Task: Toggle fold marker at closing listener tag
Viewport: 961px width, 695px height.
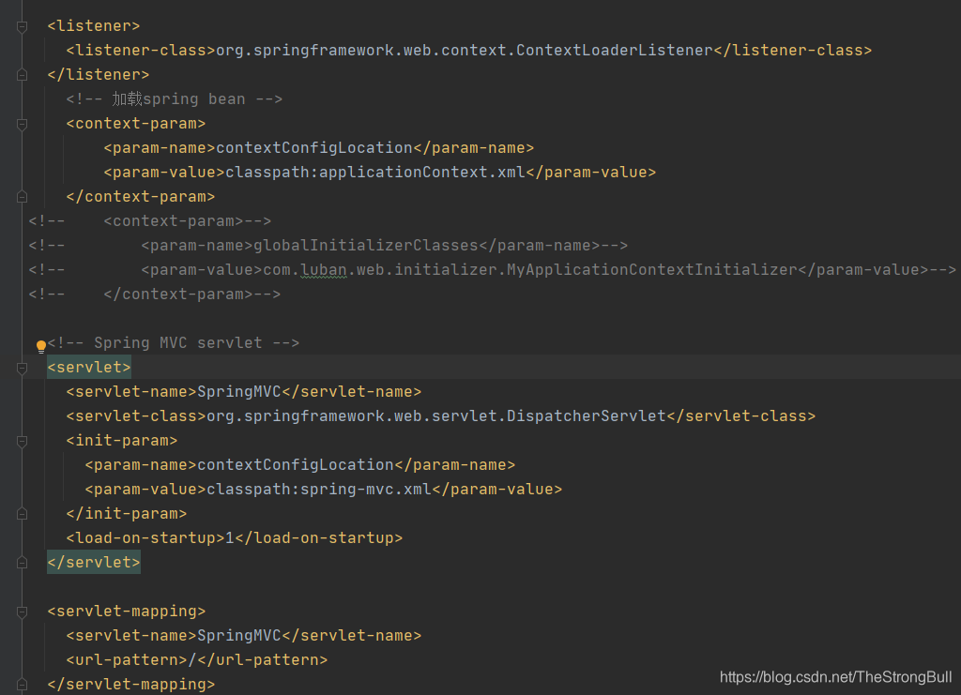Action: coord(23,75)
